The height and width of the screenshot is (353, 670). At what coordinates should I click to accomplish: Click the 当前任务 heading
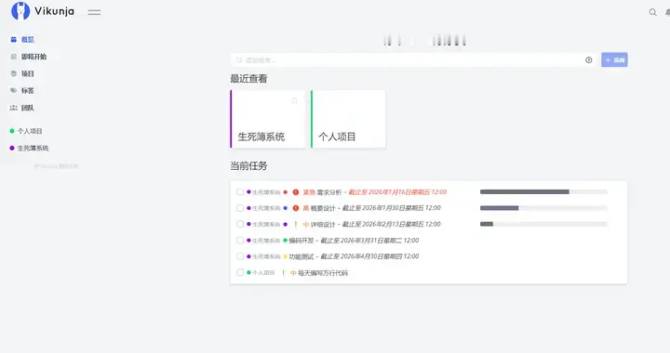(248, 166)
